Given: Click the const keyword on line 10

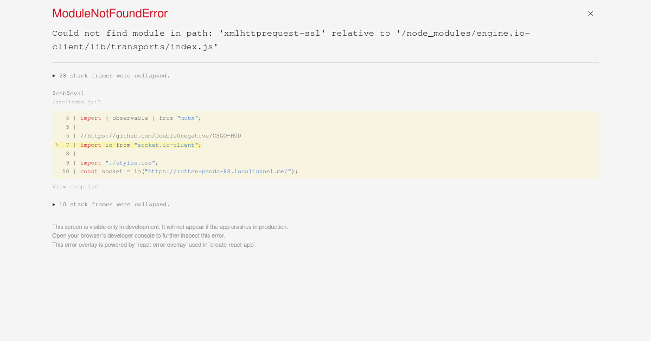Looking at the screenshot, I should pos(89,172).
